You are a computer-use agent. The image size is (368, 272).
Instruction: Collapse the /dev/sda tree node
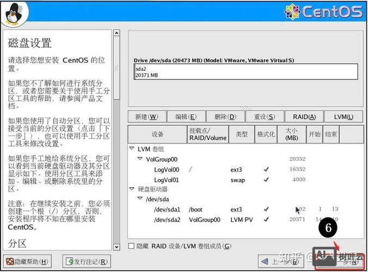(x=140, y=199)
